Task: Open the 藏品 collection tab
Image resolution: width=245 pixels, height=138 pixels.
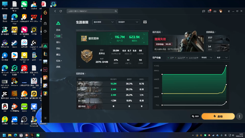Action: click(x=58, y=55)
